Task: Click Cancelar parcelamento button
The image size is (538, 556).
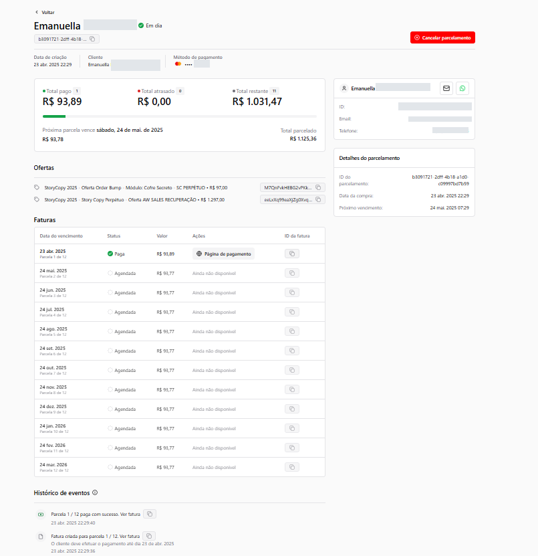Action: [442, 37]
